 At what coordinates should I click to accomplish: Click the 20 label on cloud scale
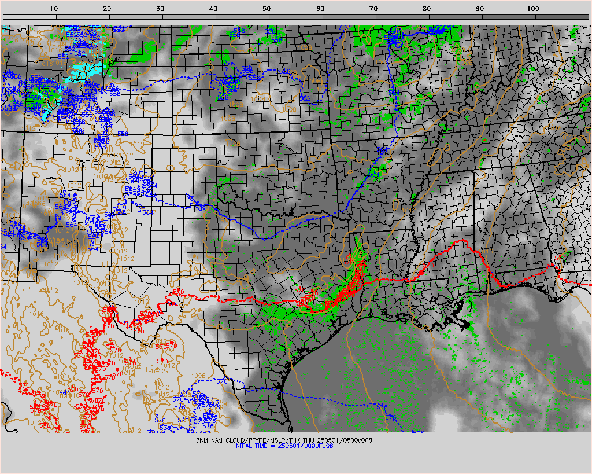(107, 9)
